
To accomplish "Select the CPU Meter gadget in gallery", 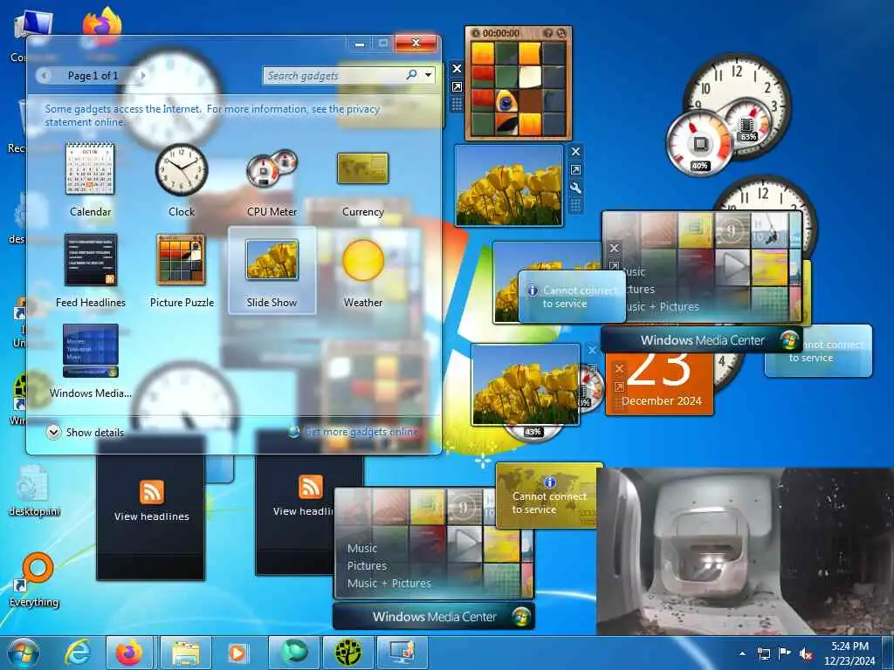I will (272, 180).
